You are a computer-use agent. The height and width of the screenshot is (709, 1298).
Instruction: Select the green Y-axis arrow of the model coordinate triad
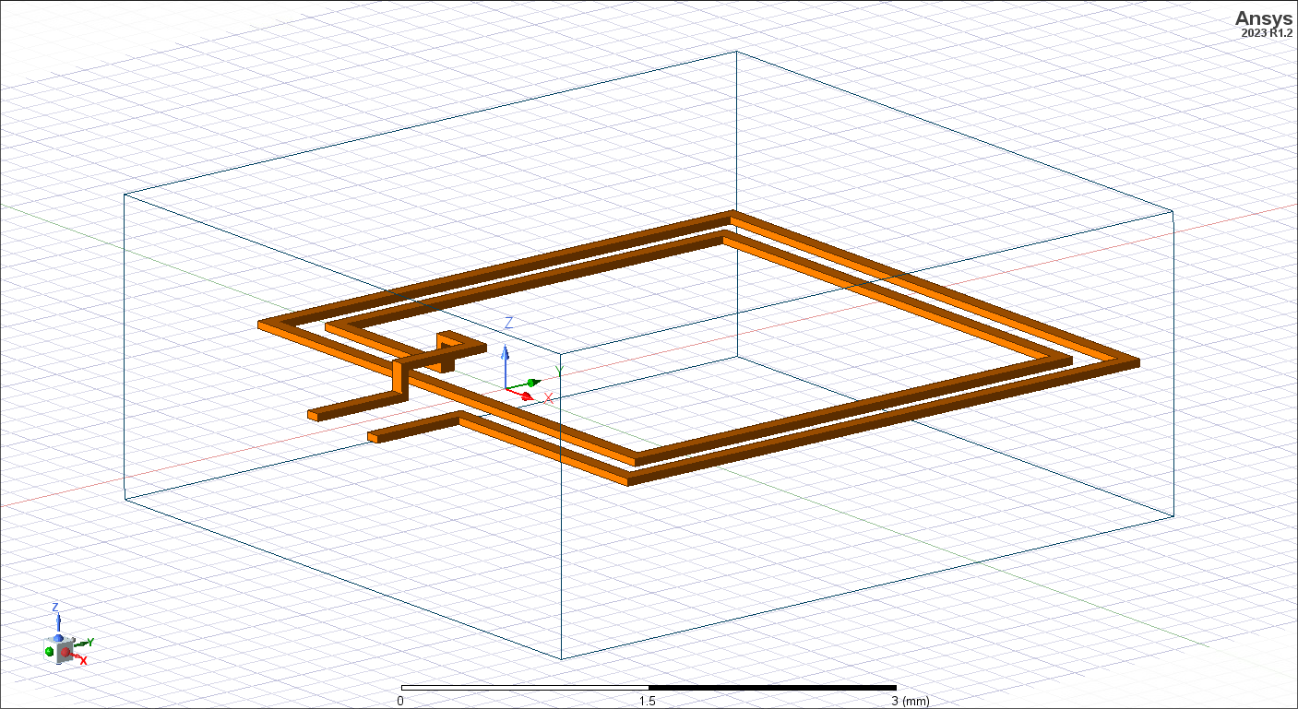point(532,383)
